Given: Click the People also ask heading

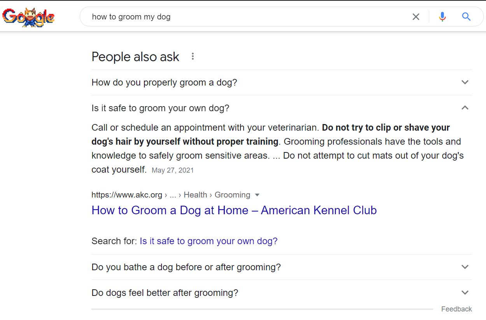Looking at the screenshot, I should [x=135, y=57].
